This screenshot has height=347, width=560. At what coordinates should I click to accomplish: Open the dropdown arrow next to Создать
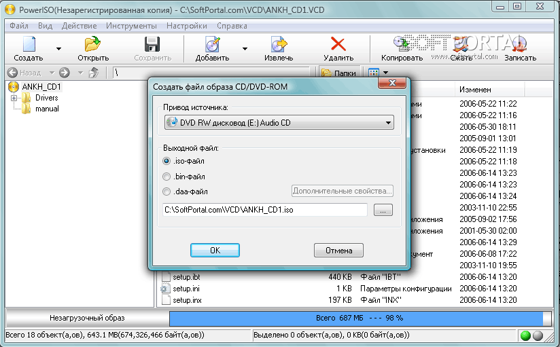58,48
